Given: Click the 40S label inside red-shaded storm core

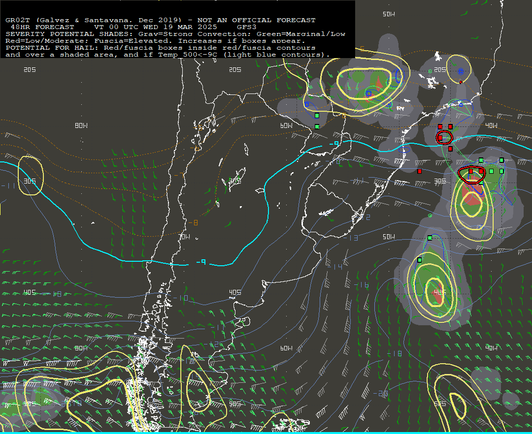Looking at the screenshot, I should 440,292.
